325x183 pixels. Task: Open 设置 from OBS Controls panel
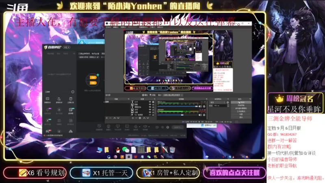click(241, 114)
